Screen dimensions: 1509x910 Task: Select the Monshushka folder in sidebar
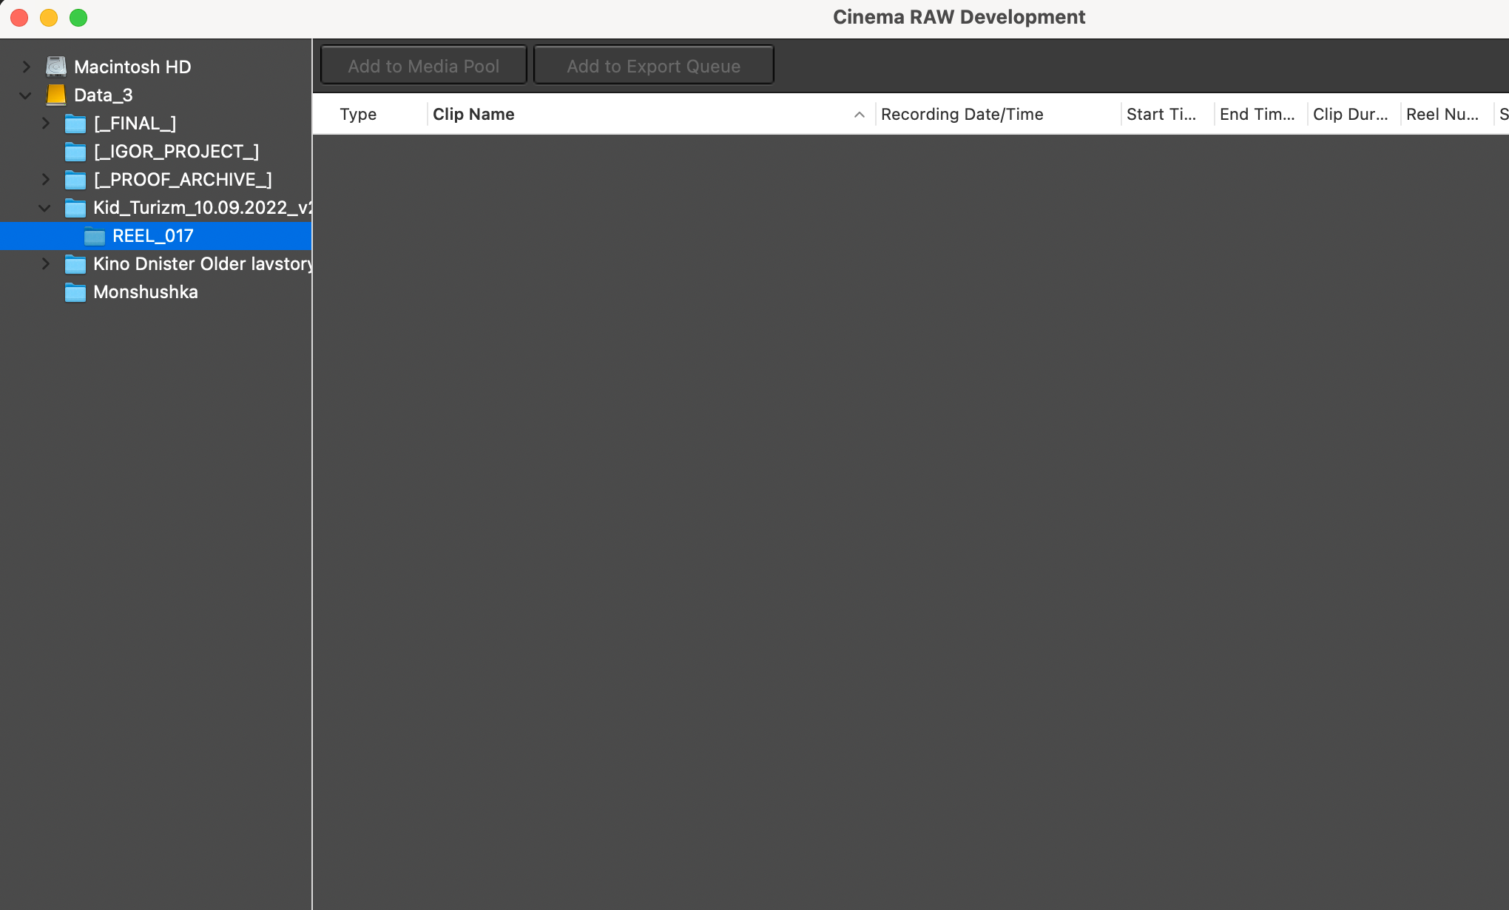point(145,292)
